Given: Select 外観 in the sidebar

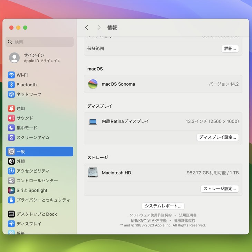Looking at the screenshot, I should (39, 161).
